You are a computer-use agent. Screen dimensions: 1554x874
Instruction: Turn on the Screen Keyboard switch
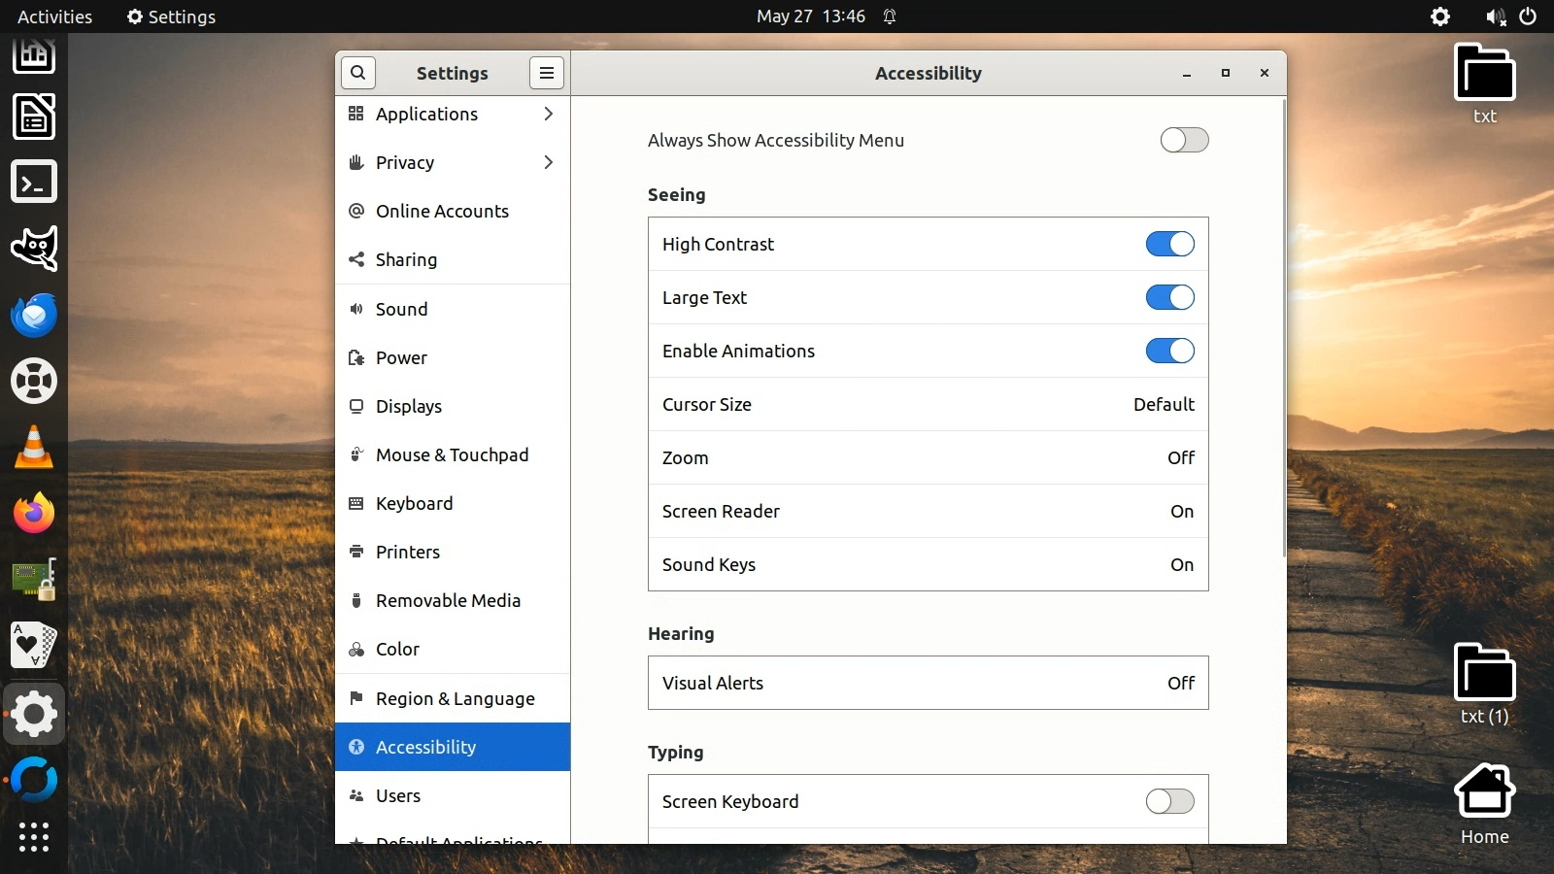(x=1169, y=801)
